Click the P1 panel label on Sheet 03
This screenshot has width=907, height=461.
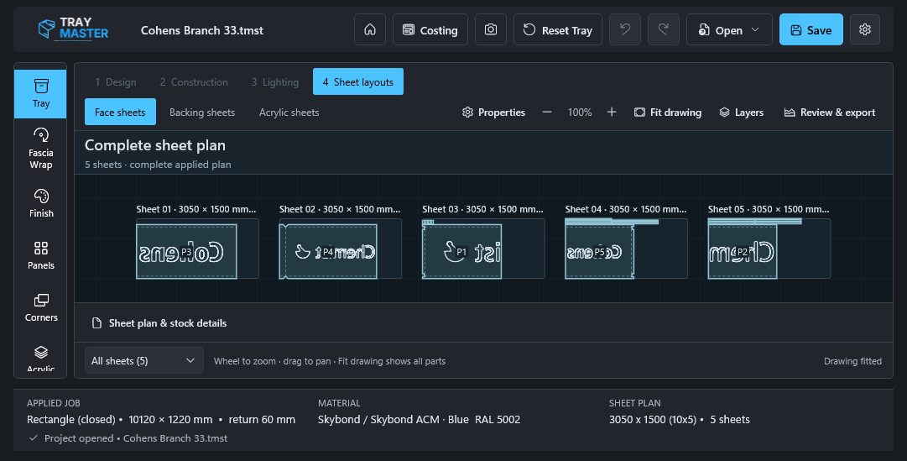461,252
